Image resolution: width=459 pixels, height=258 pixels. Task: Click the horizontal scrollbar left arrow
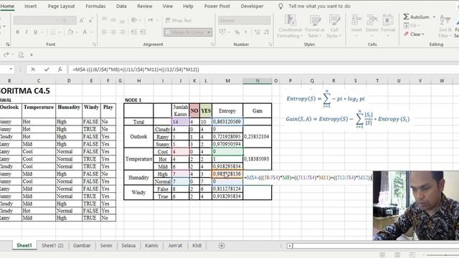click(290, 246)
